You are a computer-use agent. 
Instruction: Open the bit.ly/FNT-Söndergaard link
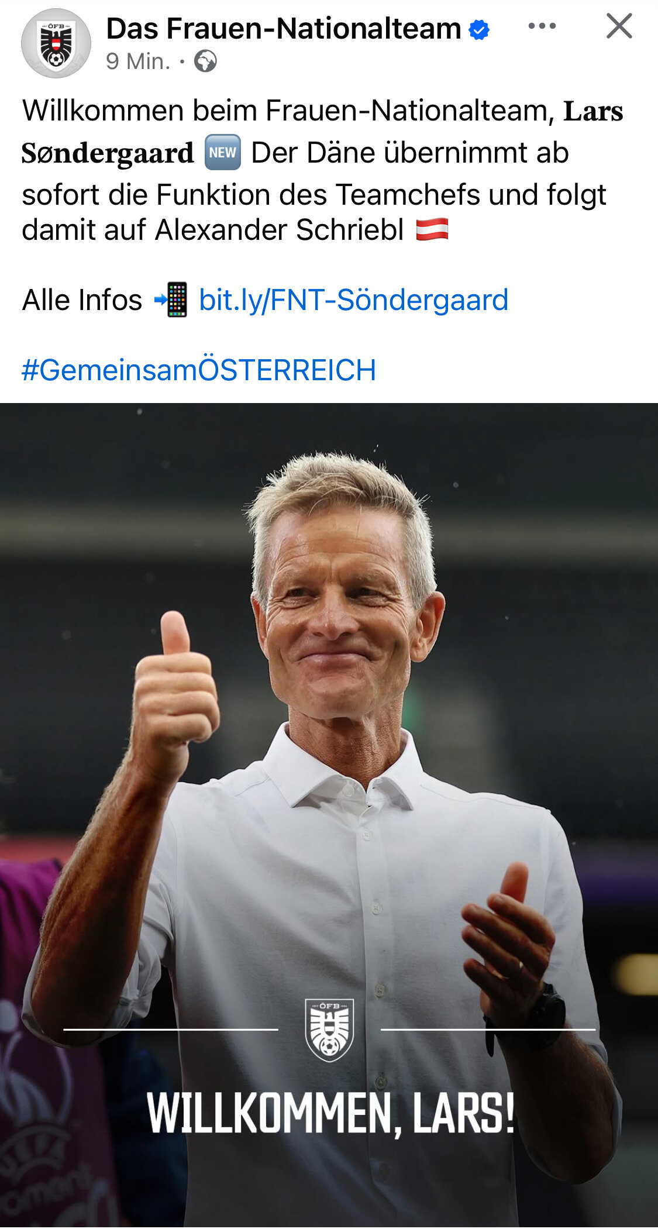(x=353, y=300)
